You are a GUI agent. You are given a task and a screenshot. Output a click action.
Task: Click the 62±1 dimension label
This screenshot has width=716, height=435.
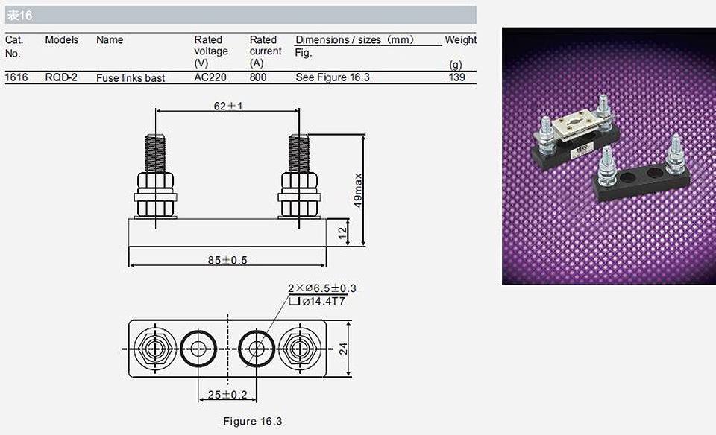pos(228,106)
